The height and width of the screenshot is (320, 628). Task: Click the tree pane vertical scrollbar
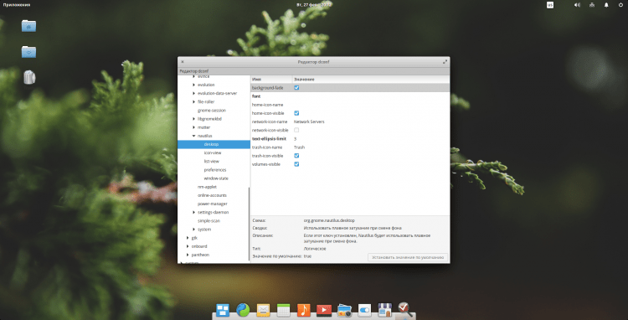pos(250,225)
